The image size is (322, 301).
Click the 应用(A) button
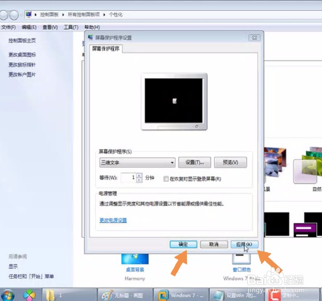(244, 244)
